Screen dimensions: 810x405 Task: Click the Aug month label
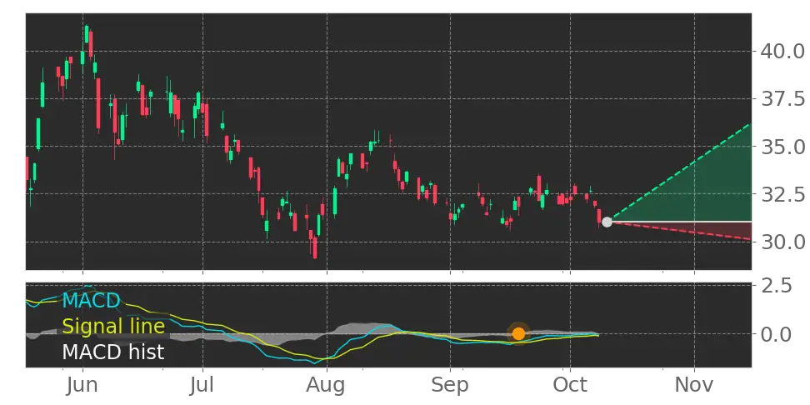(327, 387)
